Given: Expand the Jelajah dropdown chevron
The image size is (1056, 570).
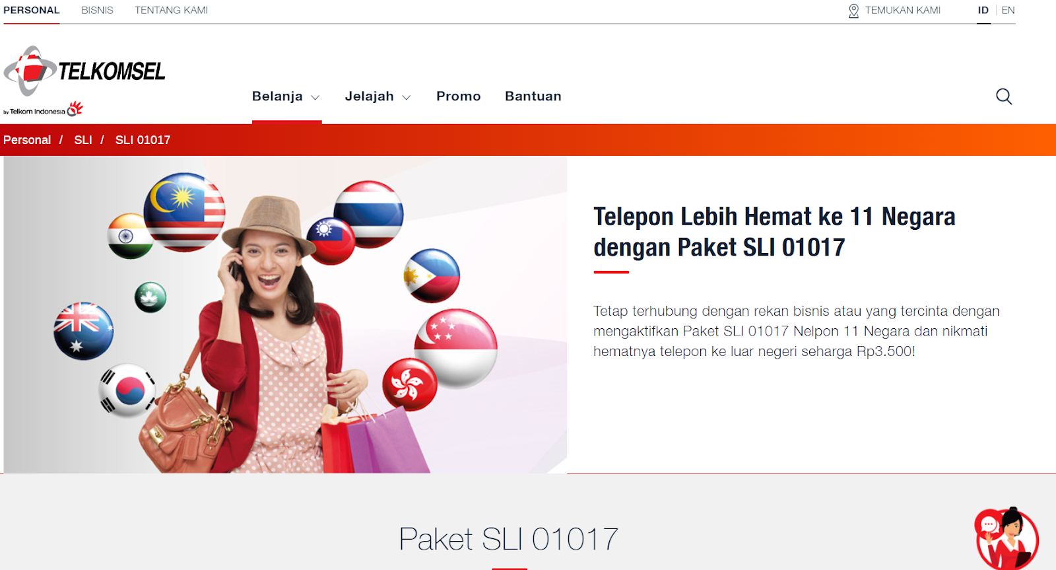Looking at the screenshot, I should 407,98.
